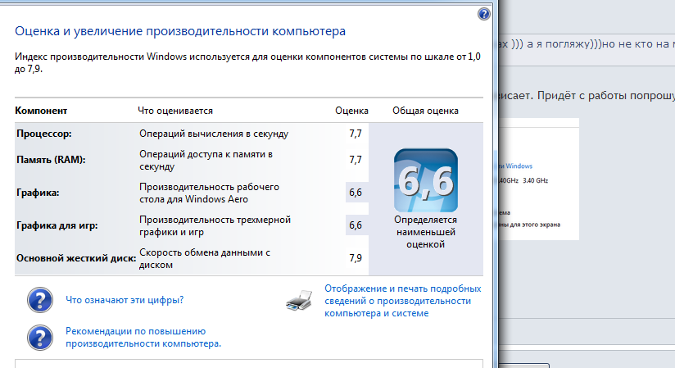Click the printer icon

[x=299, y=300]
